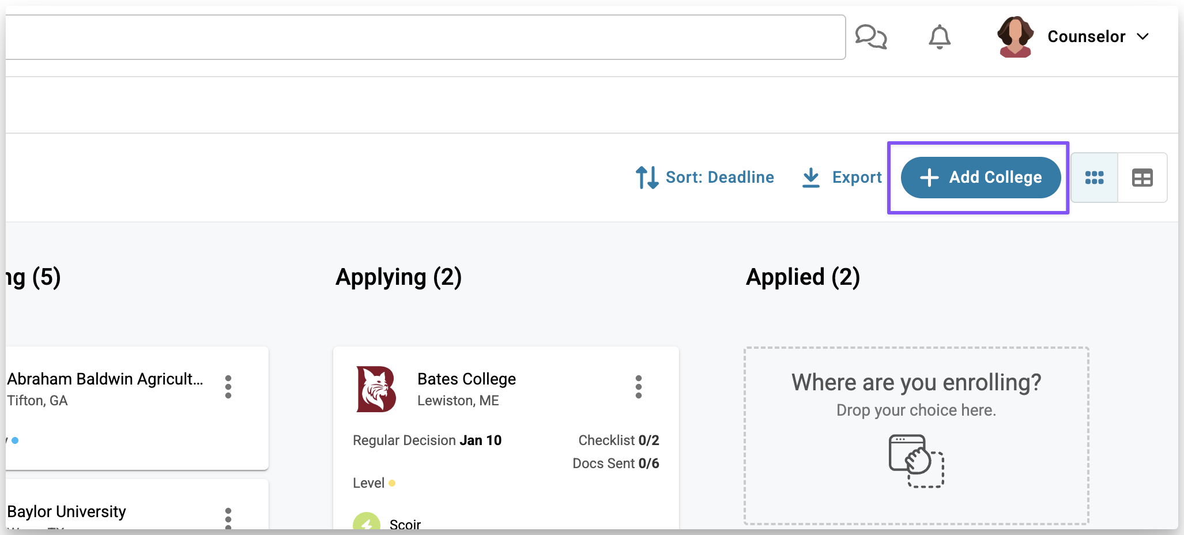The image size is (1184, 535).
Task: Open the messages chat icon
Action: pyautogui.click(x=870, y=37)
